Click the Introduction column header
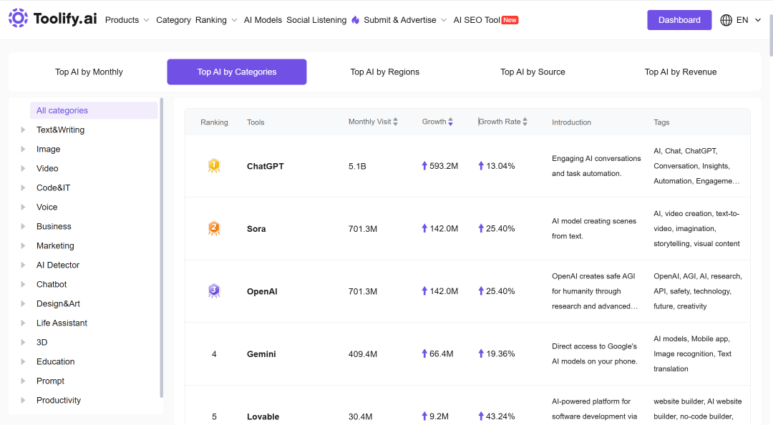 point(571,122)
